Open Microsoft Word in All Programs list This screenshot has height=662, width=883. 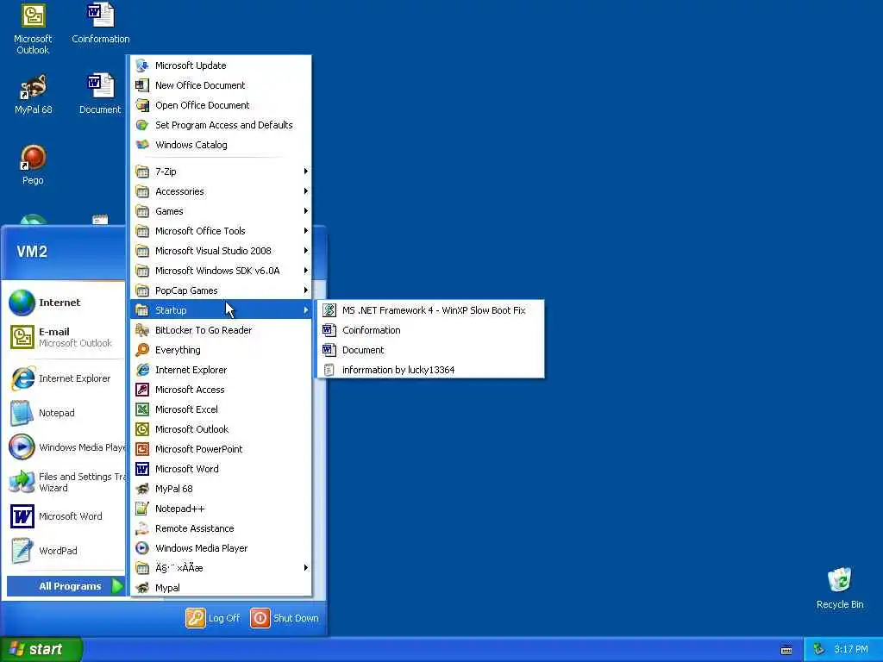(x=221, y=469)
